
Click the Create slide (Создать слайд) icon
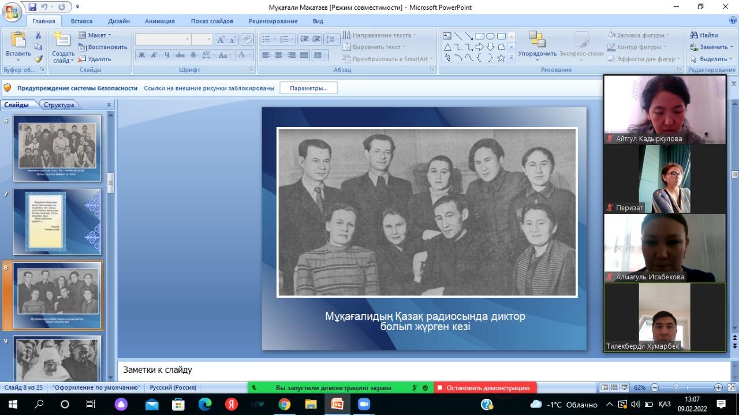(63, 40)
